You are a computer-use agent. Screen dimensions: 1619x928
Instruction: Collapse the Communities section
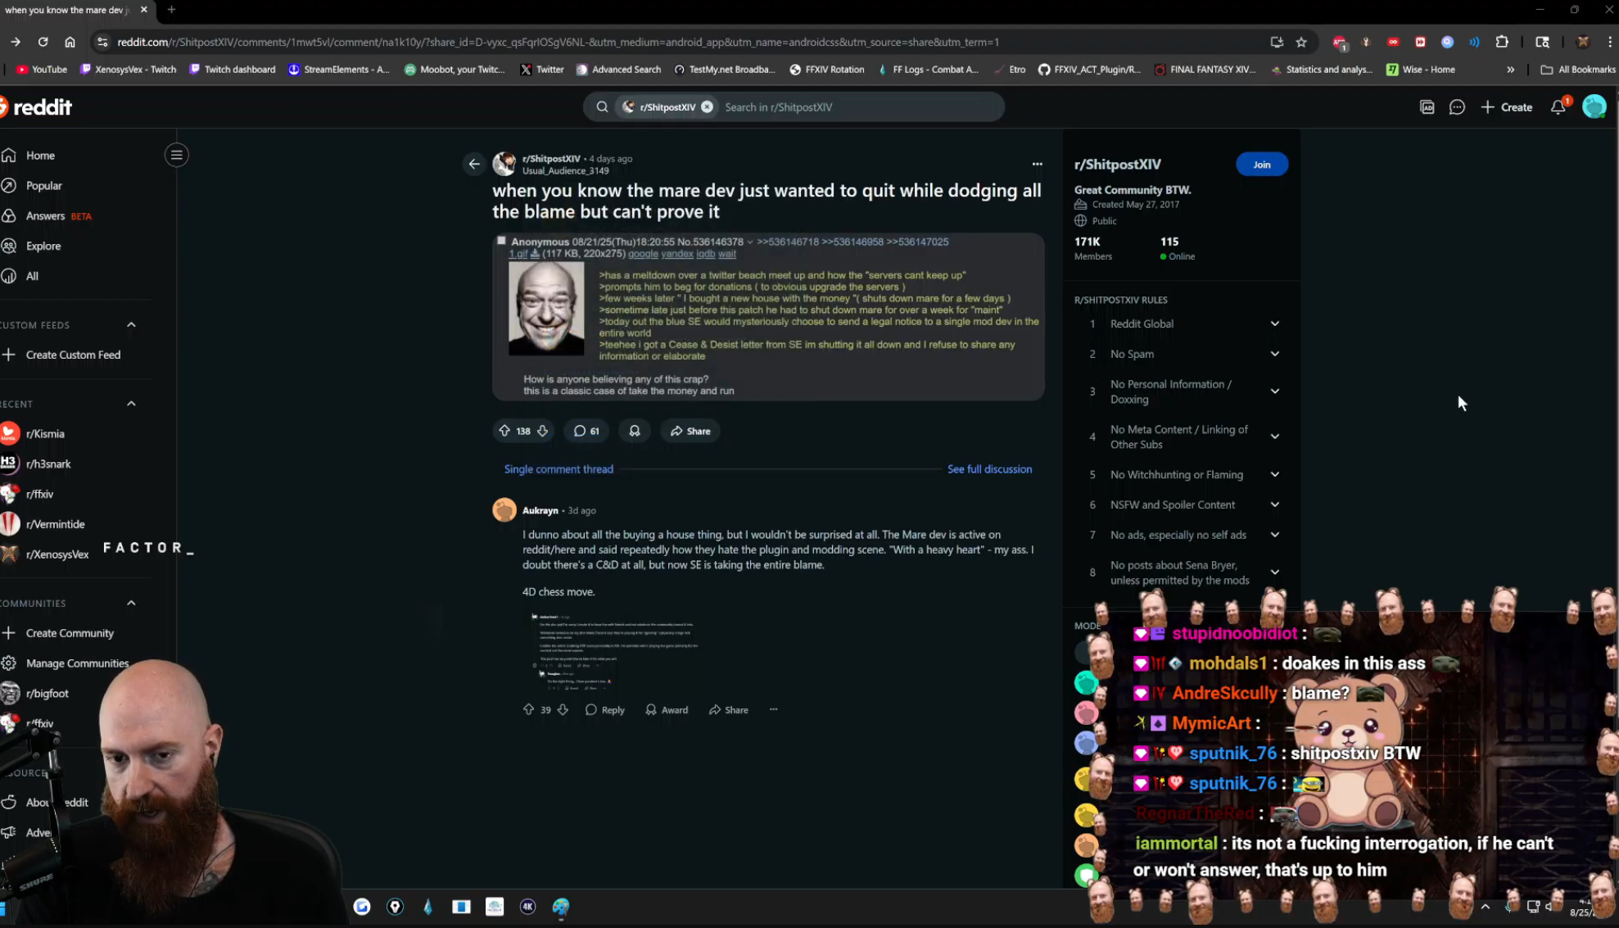[x=131, y=603]
